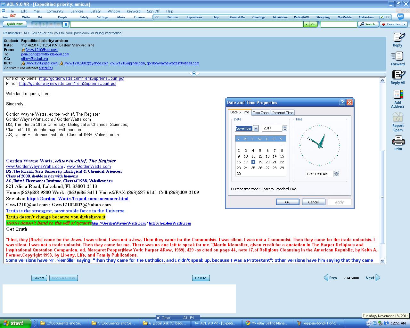Screen dimensions: 410x328
Task: Click the Forward mail icon
Action: (398, 56)
